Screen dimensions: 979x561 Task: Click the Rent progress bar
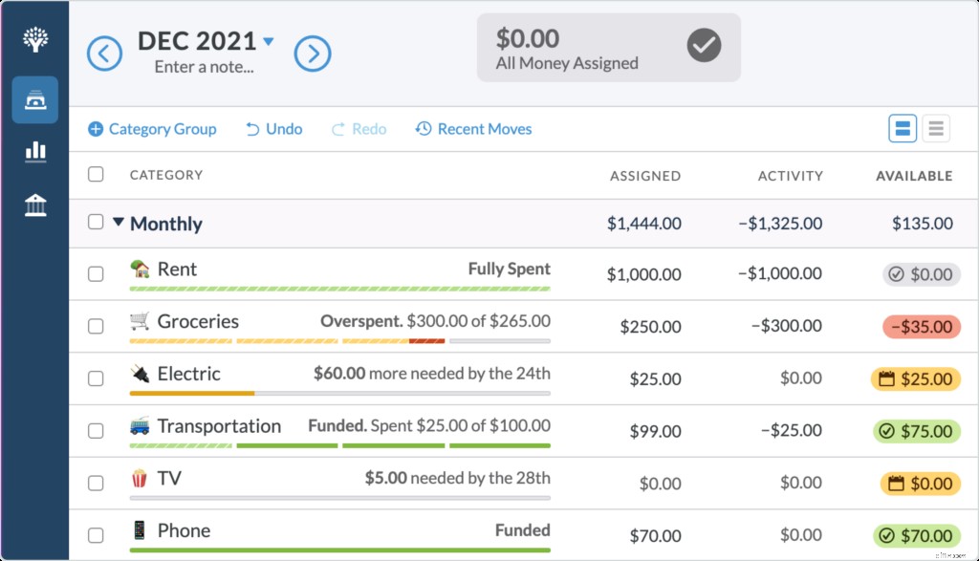(339, 288)
